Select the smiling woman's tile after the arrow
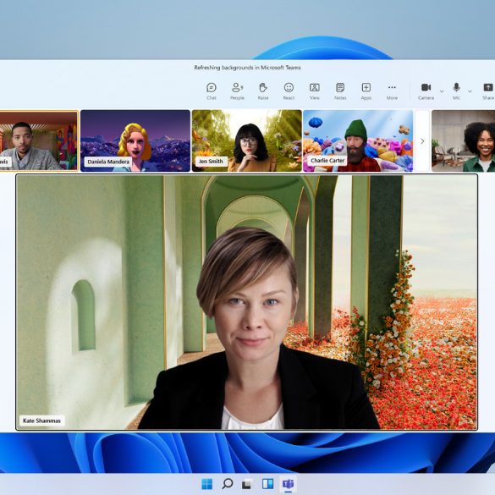The width and height of the screenshot is (495, 495). coord(463,140)
